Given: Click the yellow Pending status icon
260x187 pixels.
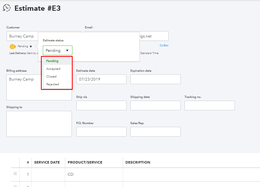Looking at the screenshot, I should pyautogui.click(x=12, y=47).
